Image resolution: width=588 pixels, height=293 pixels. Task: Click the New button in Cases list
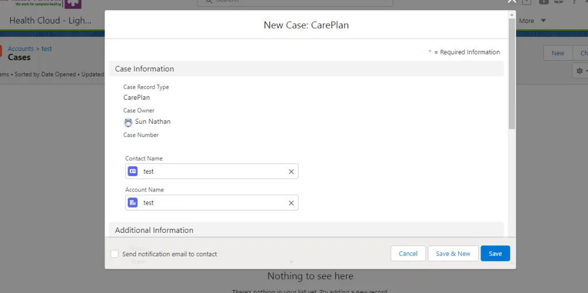558,53
